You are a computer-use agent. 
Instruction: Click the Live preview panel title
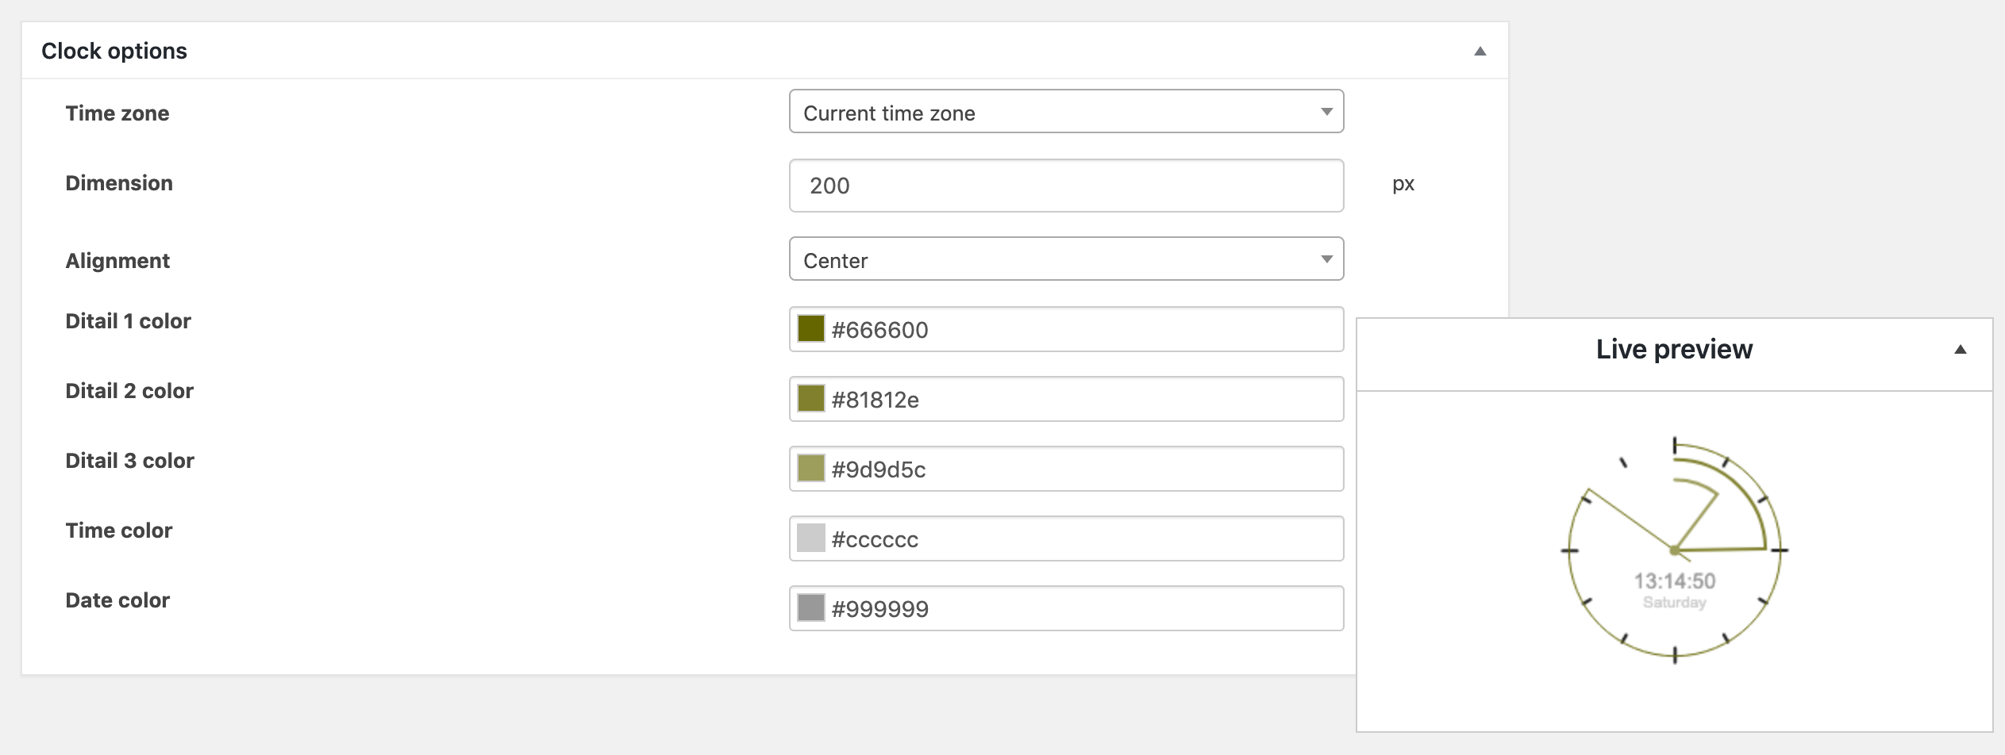(x=1674, y=350)
